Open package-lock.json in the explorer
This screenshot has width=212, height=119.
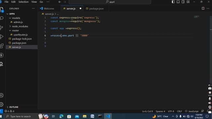tap(22, 39)
